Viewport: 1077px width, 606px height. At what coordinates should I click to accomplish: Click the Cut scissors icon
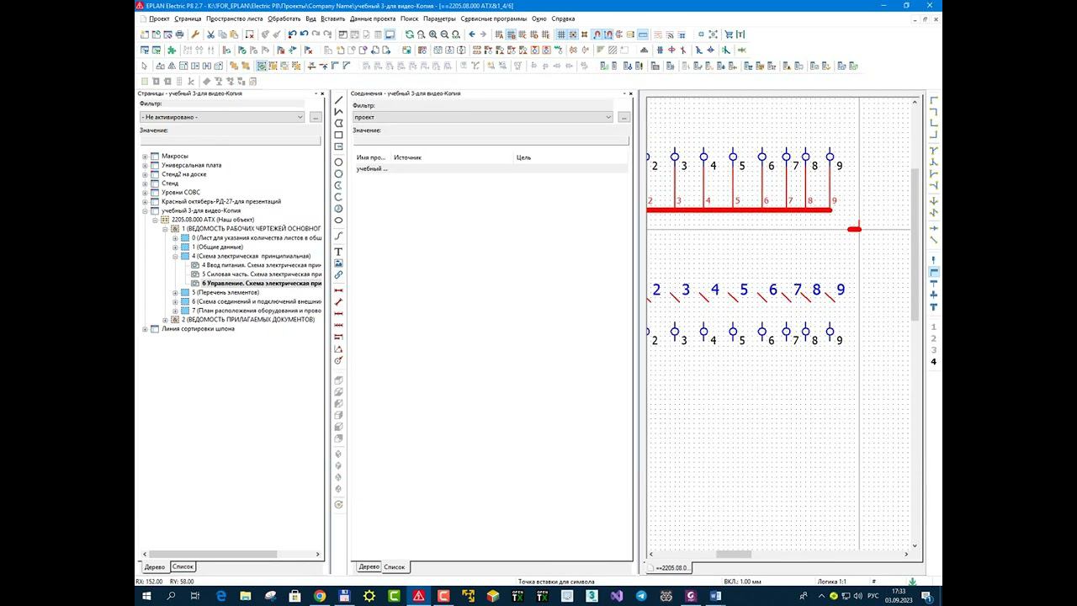210,35
